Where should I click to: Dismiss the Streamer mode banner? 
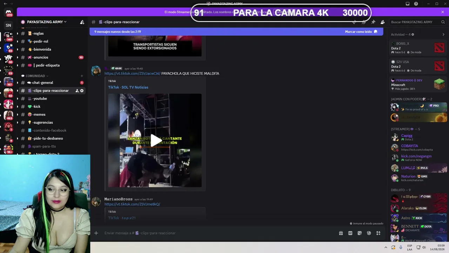click(x=443, y=12)
